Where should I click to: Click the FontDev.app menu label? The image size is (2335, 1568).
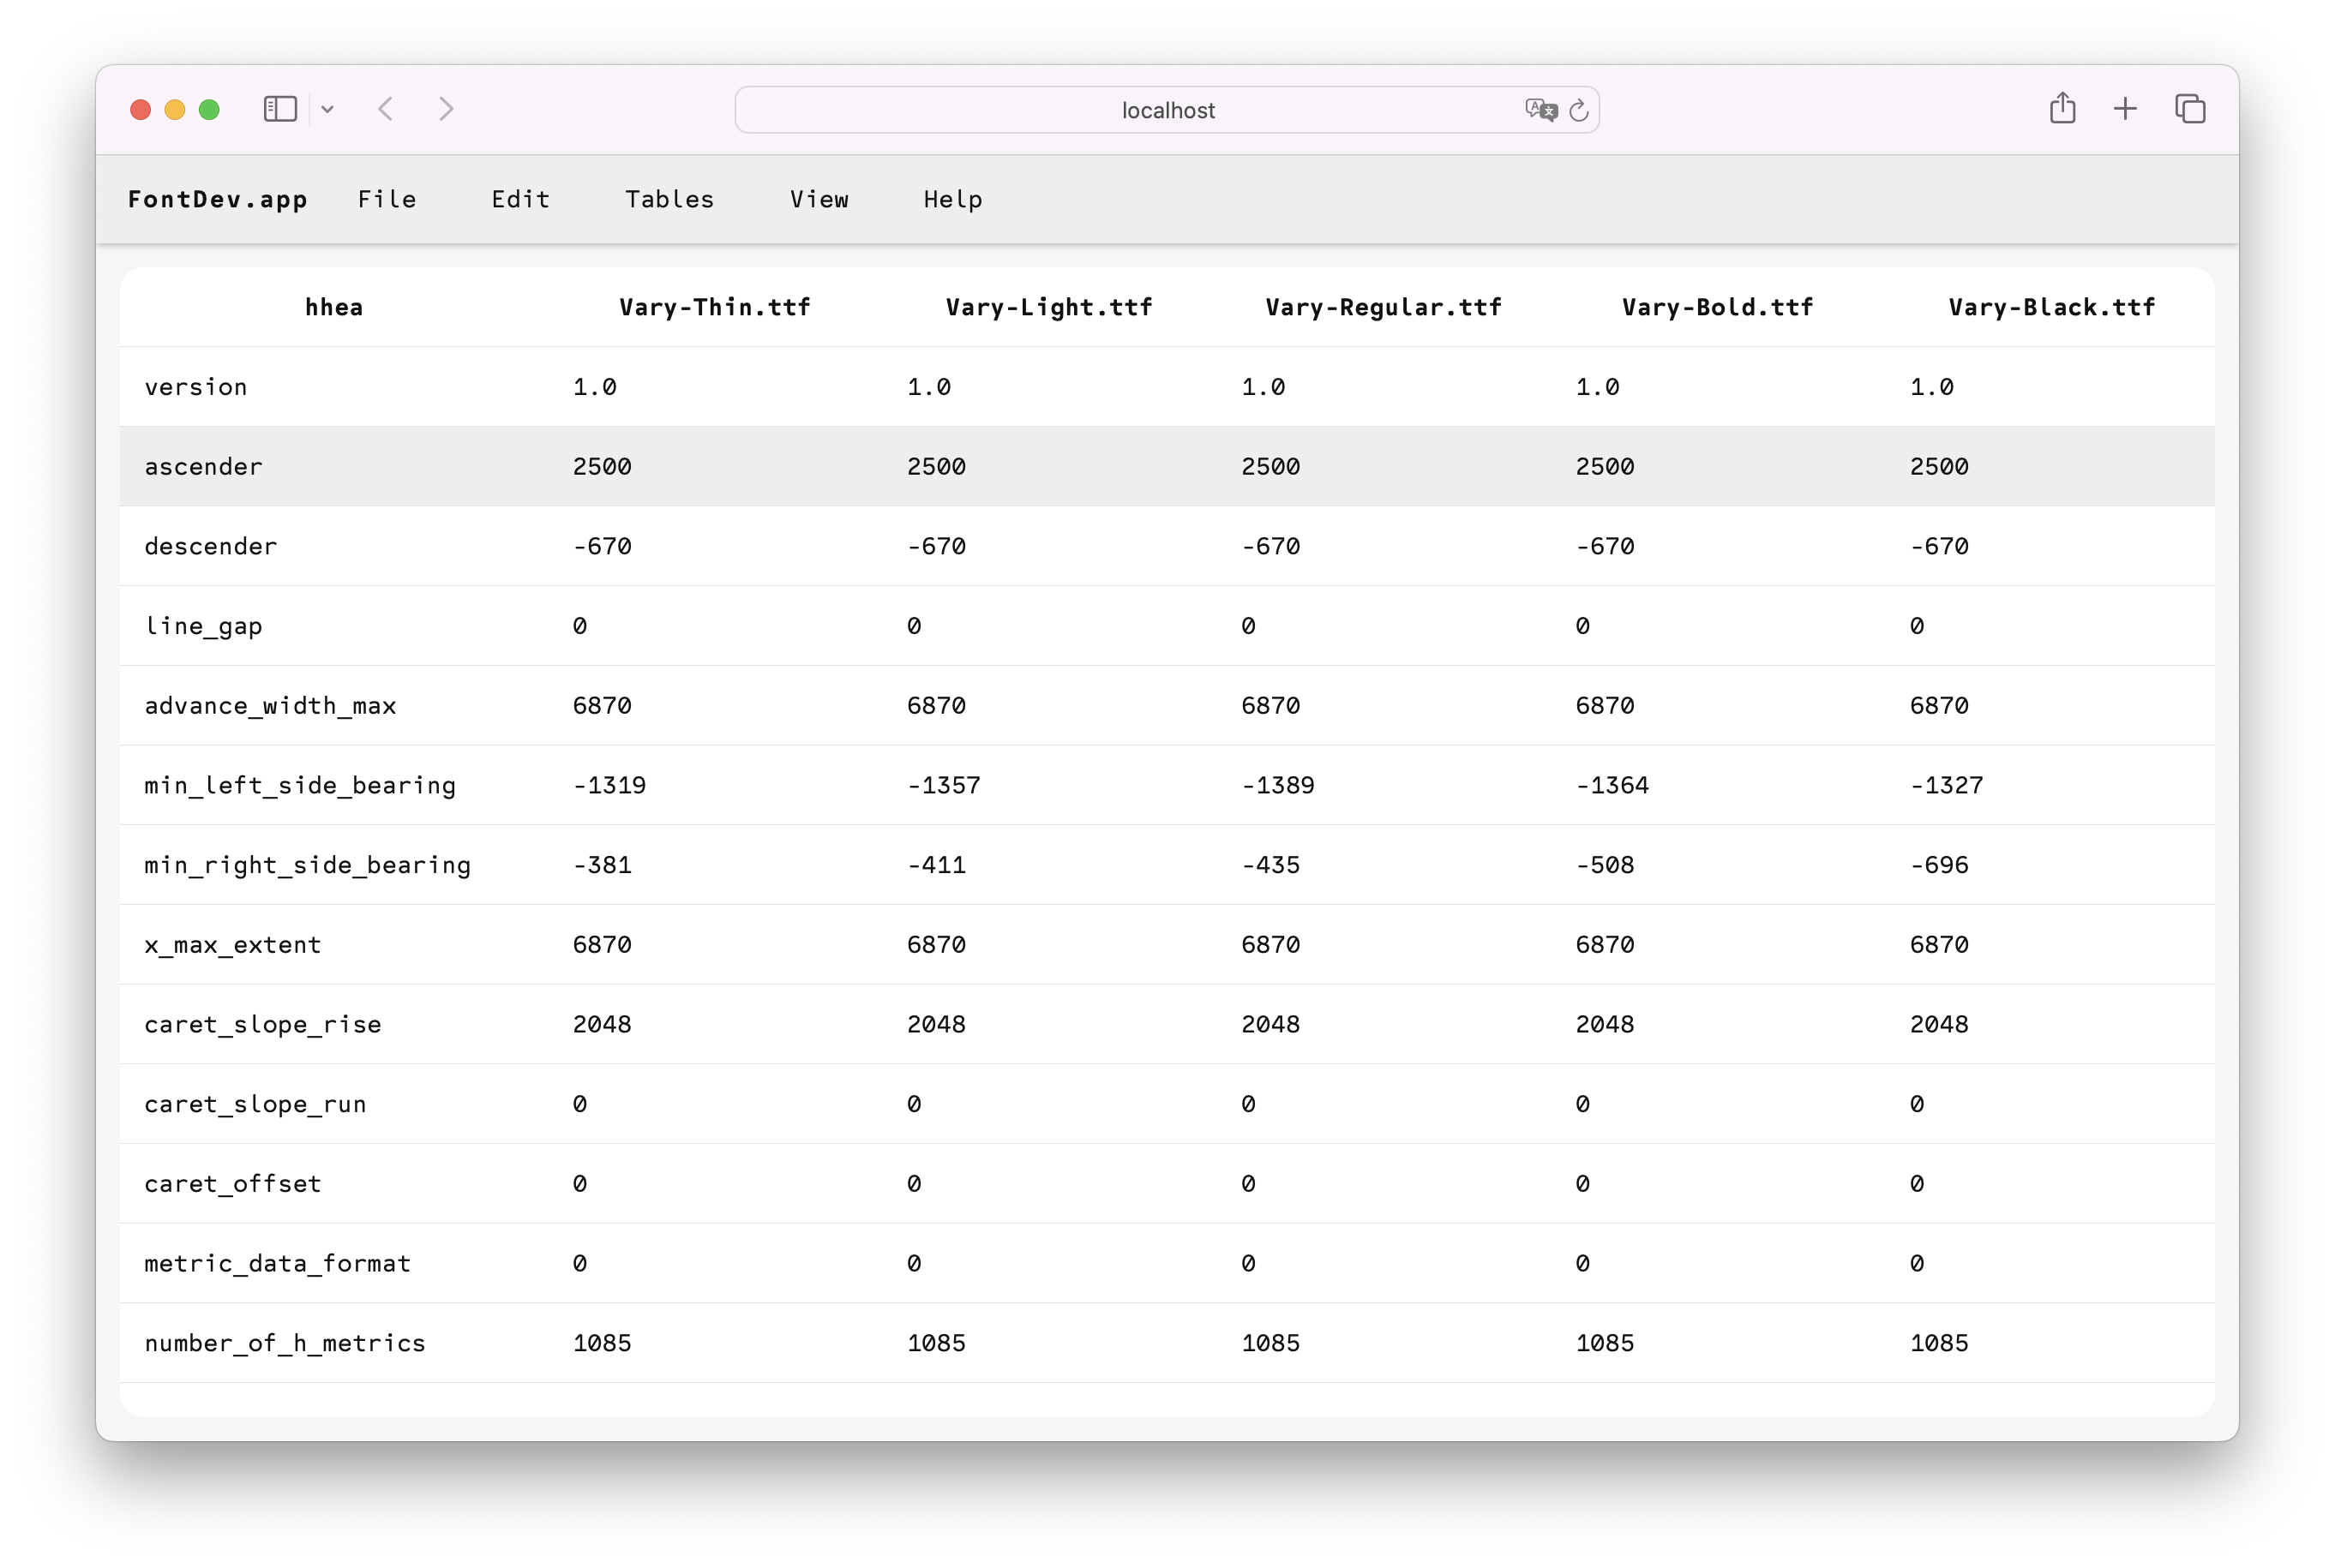click(218, 199)
